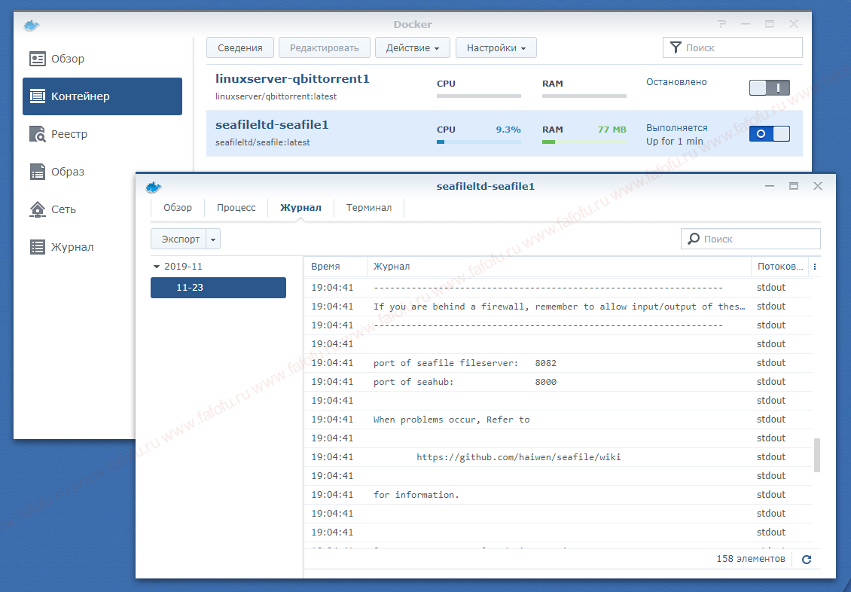
Task: Click in the Docker Поиск filter field
Action: click(x=732, y=47)
